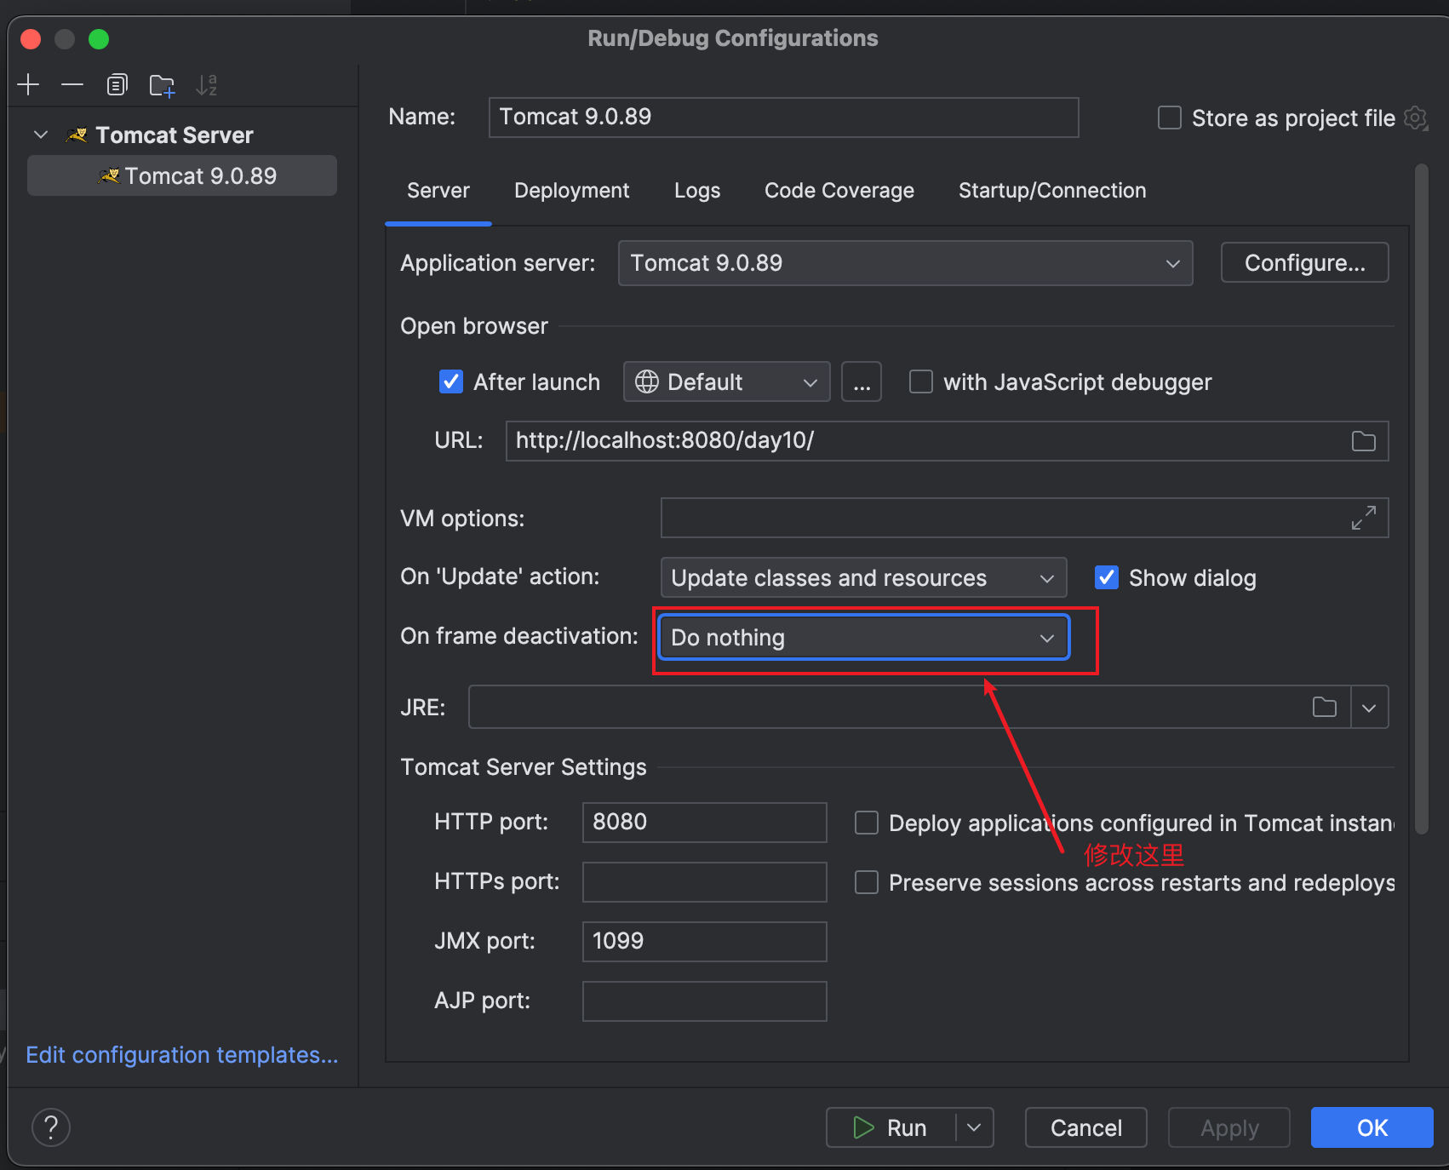Click the help question mark icon
Viewport: 1449px width, 1170px height.
point(51,1127)
